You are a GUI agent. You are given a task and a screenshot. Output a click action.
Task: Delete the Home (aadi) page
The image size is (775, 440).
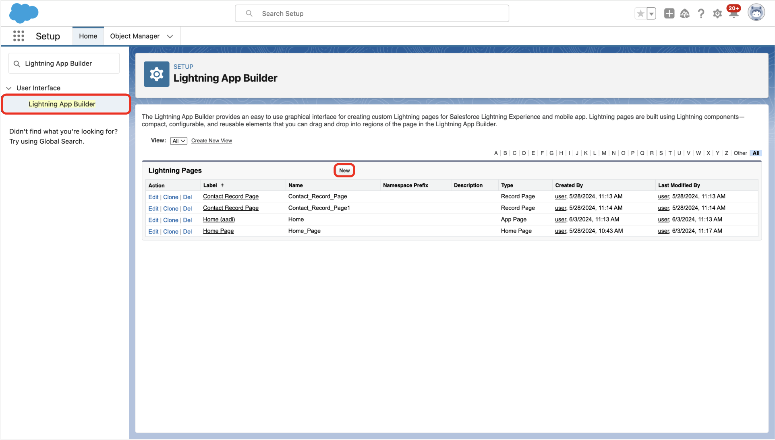coord(187,220)
